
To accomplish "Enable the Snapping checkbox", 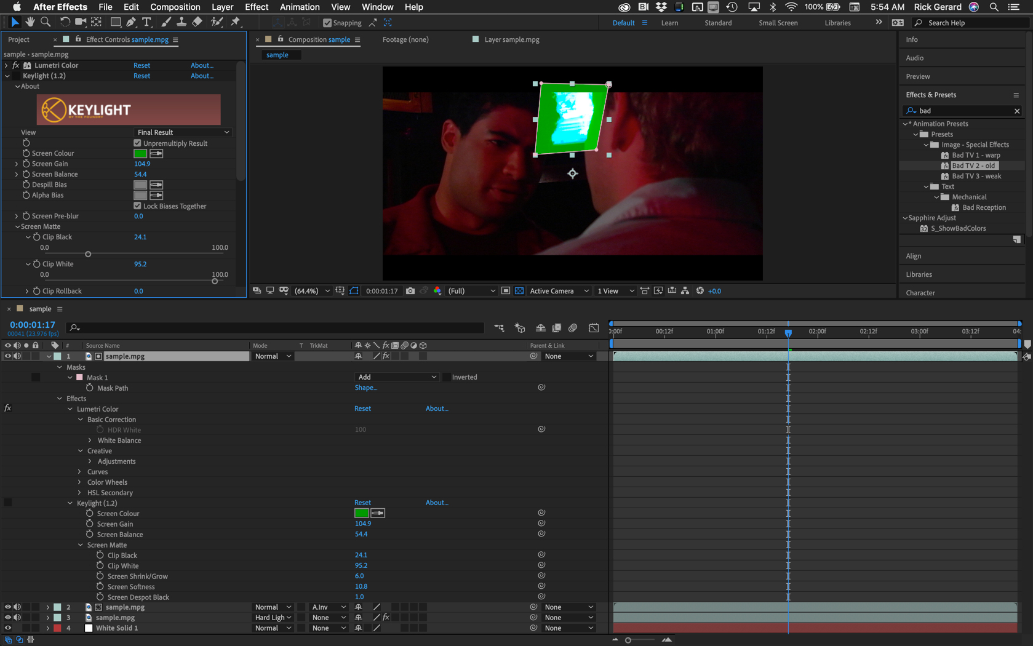I will pyautogui.click(x=327, y=23).
